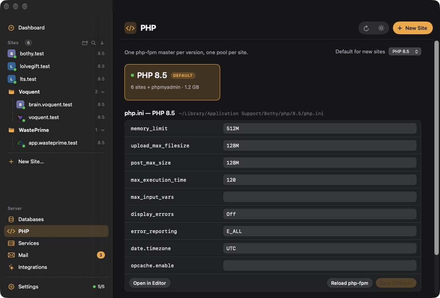Image resolution: width=440 pixels, height=298 pixels.
Task: Click the lts.test site avatar icon
Action: click(12, 79)
